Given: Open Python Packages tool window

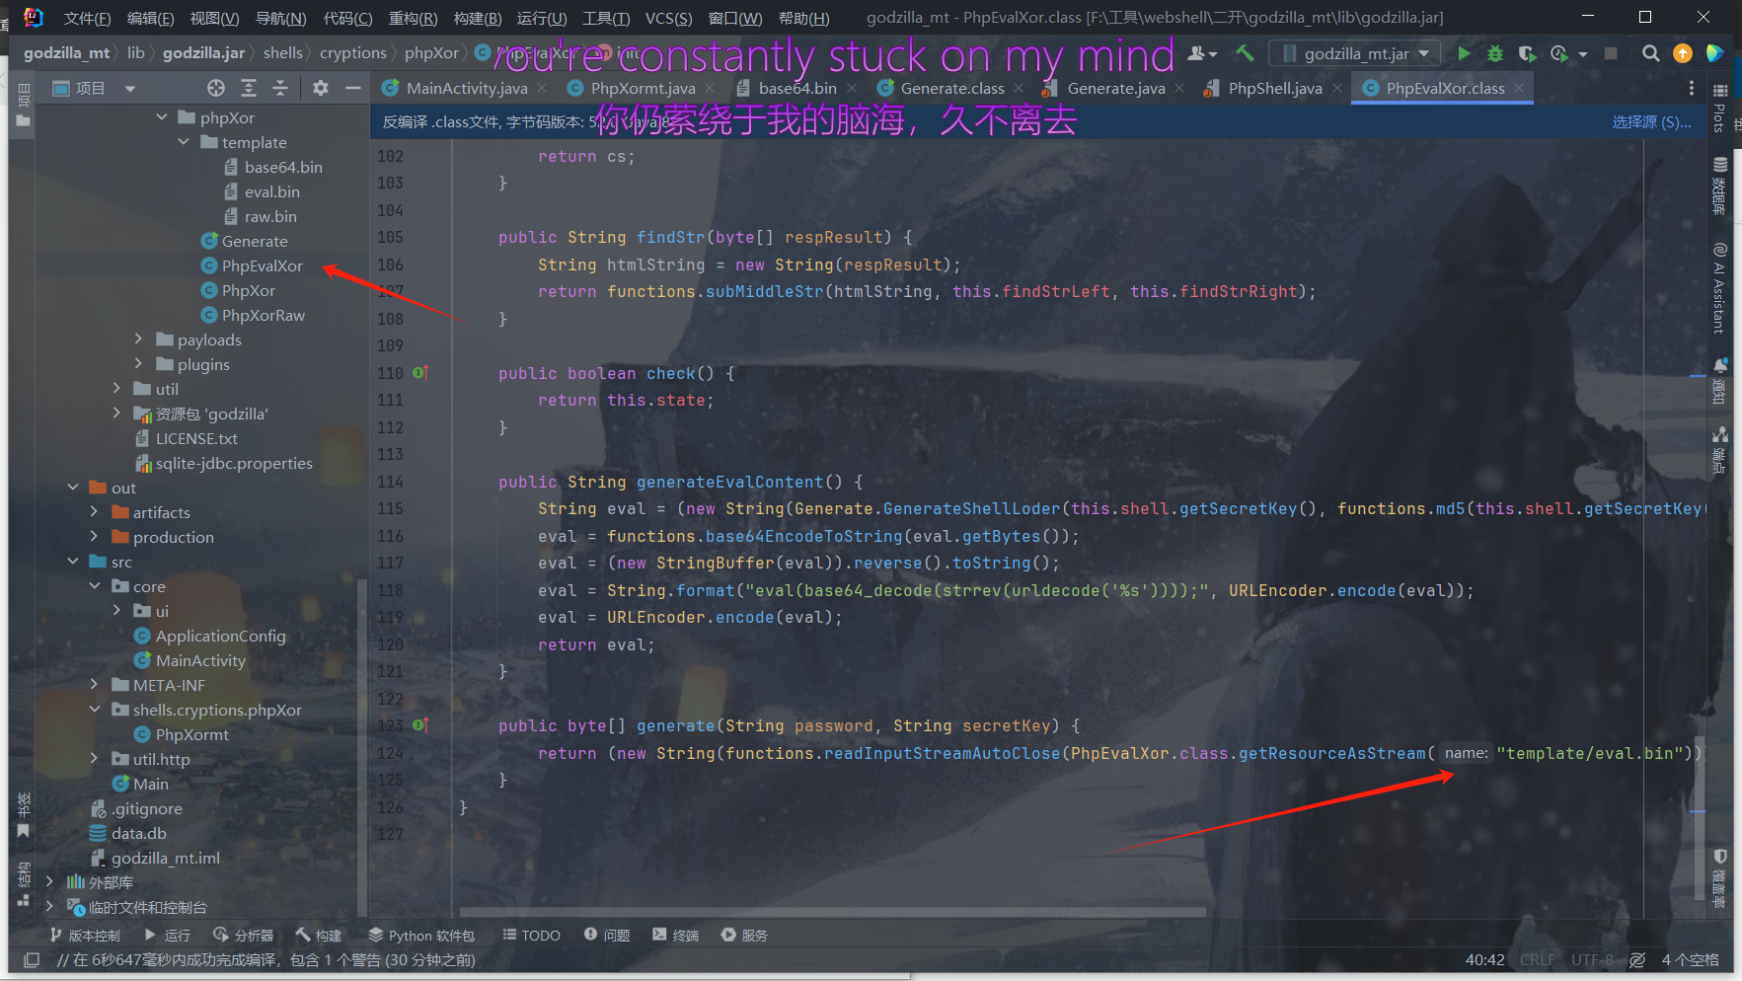Looking at the screenshot, I should (x=421, y=935).
